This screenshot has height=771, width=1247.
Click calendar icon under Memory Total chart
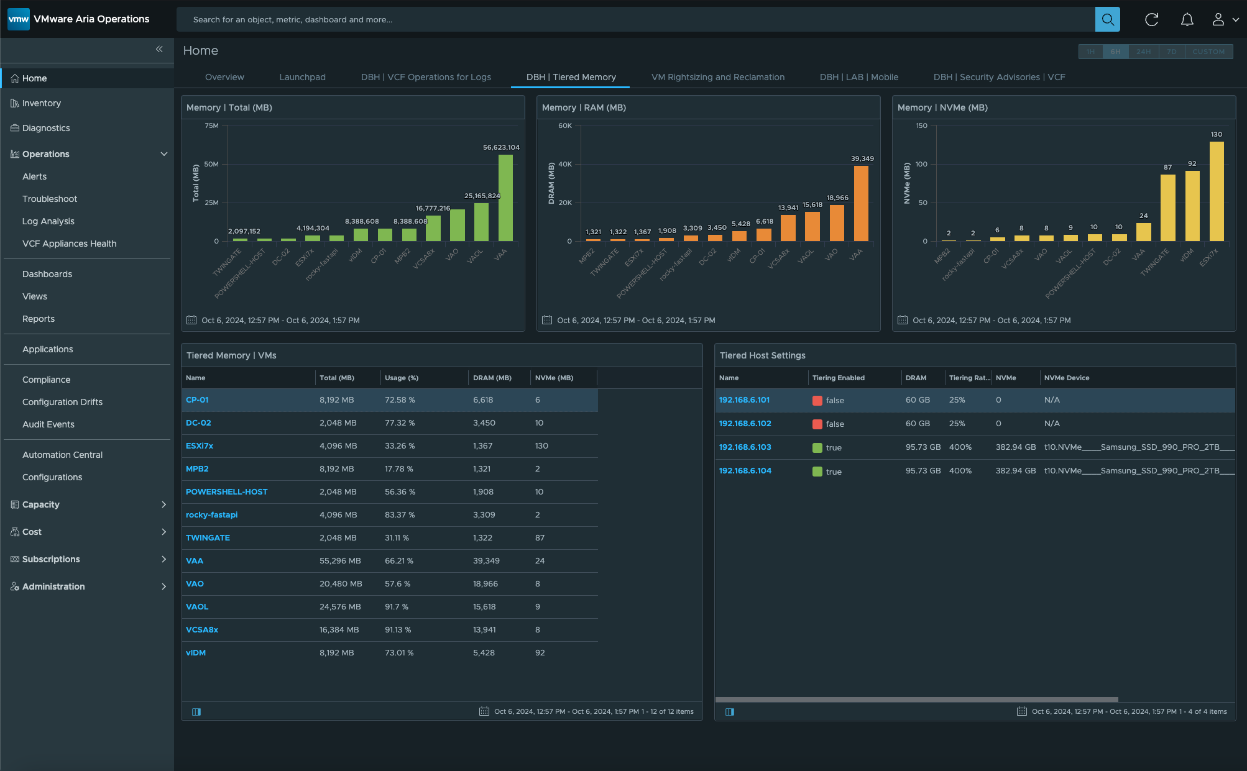pos(191,320)
